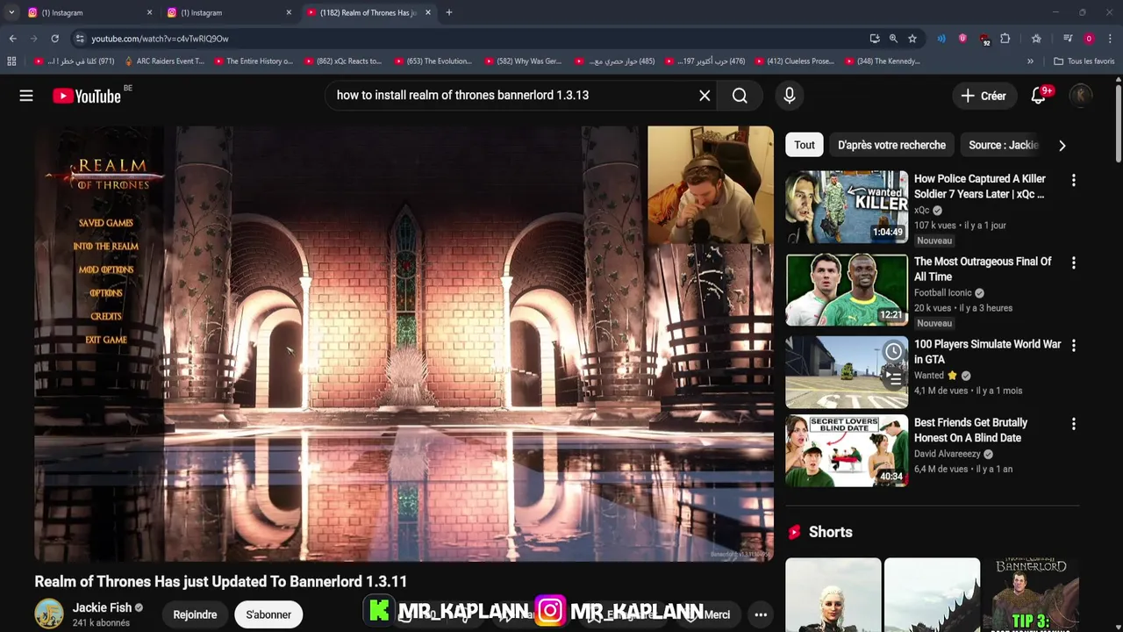Image resolution: width=1123 pixels, height=632 pixels.
Task: Reload the page
Action: 54,39
